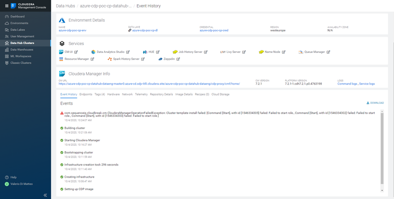Open the Data Analytics Studio service
Screen dimensions: 394x199
coord(110,52)
